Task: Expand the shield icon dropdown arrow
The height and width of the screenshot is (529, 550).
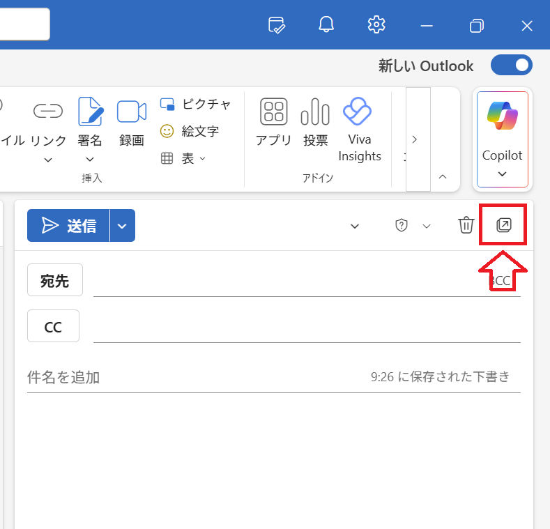Action: pyautogui.click(x=427, y=227)
